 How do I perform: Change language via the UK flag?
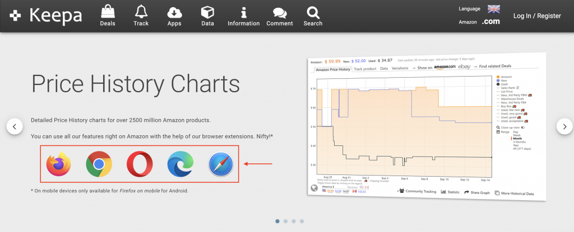[493, 9]
